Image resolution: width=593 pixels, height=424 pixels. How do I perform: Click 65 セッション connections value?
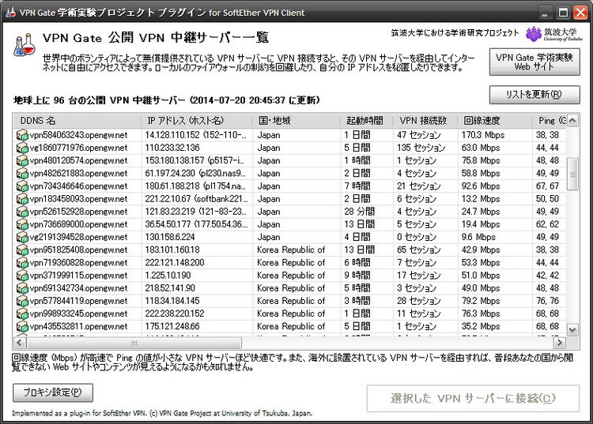[418, 250]
